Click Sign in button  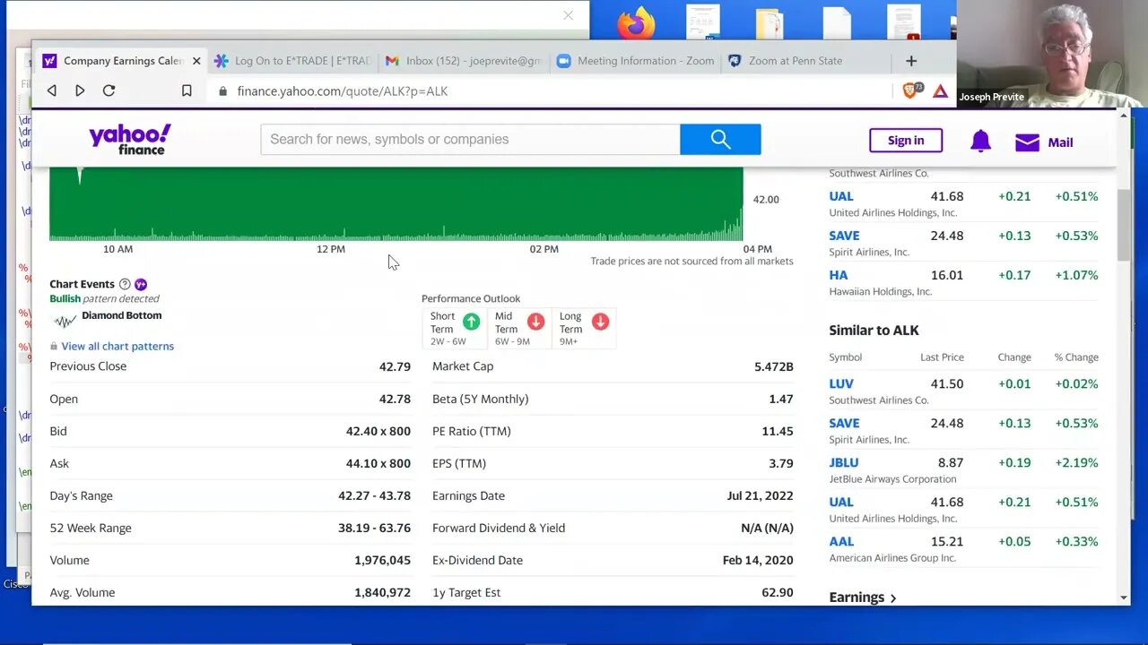tap(906, 141)
